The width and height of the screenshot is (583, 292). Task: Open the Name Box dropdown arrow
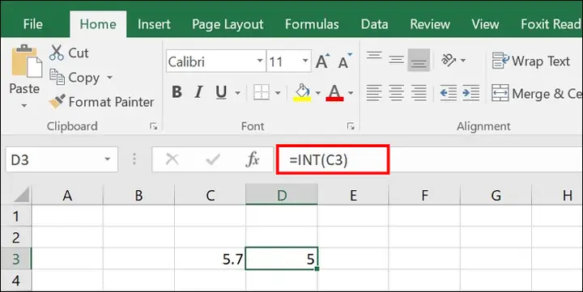(108, 159)
